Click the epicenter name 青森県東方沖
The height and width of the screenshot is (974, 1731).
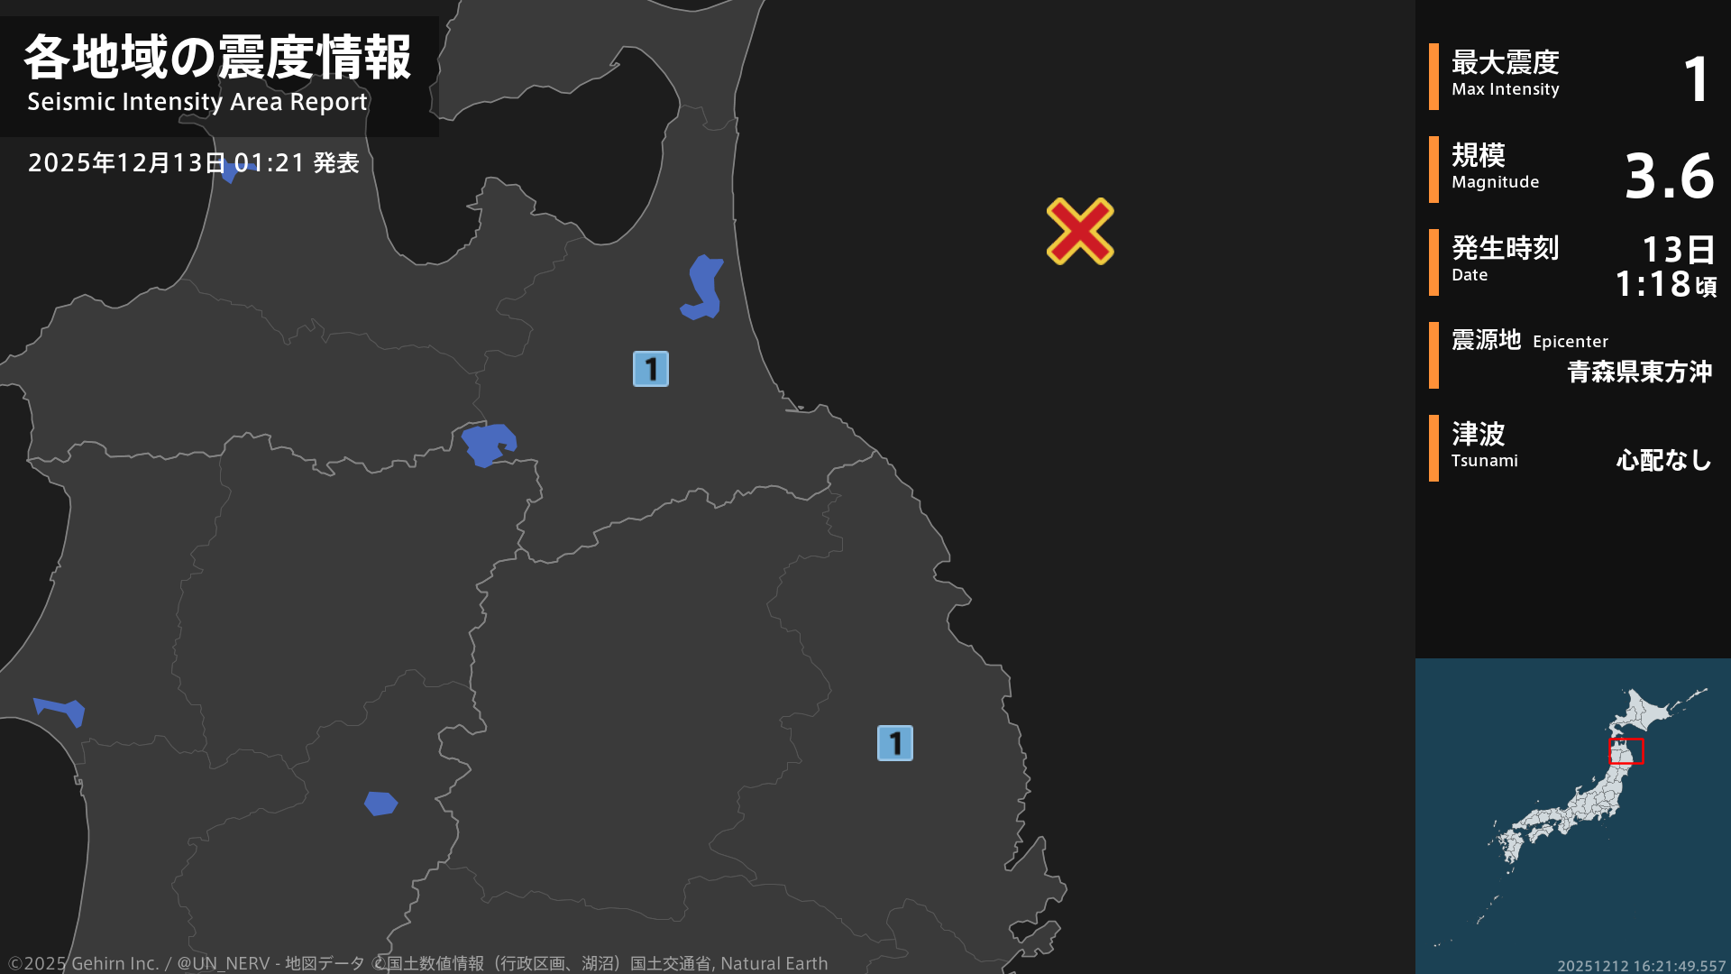pos(1639,372)
